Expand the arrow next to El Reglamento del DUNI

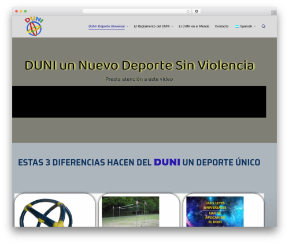pos(172,27)
